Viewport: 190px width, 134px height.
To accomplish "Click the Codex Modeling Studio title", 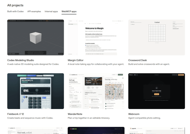I will (21, 60).
